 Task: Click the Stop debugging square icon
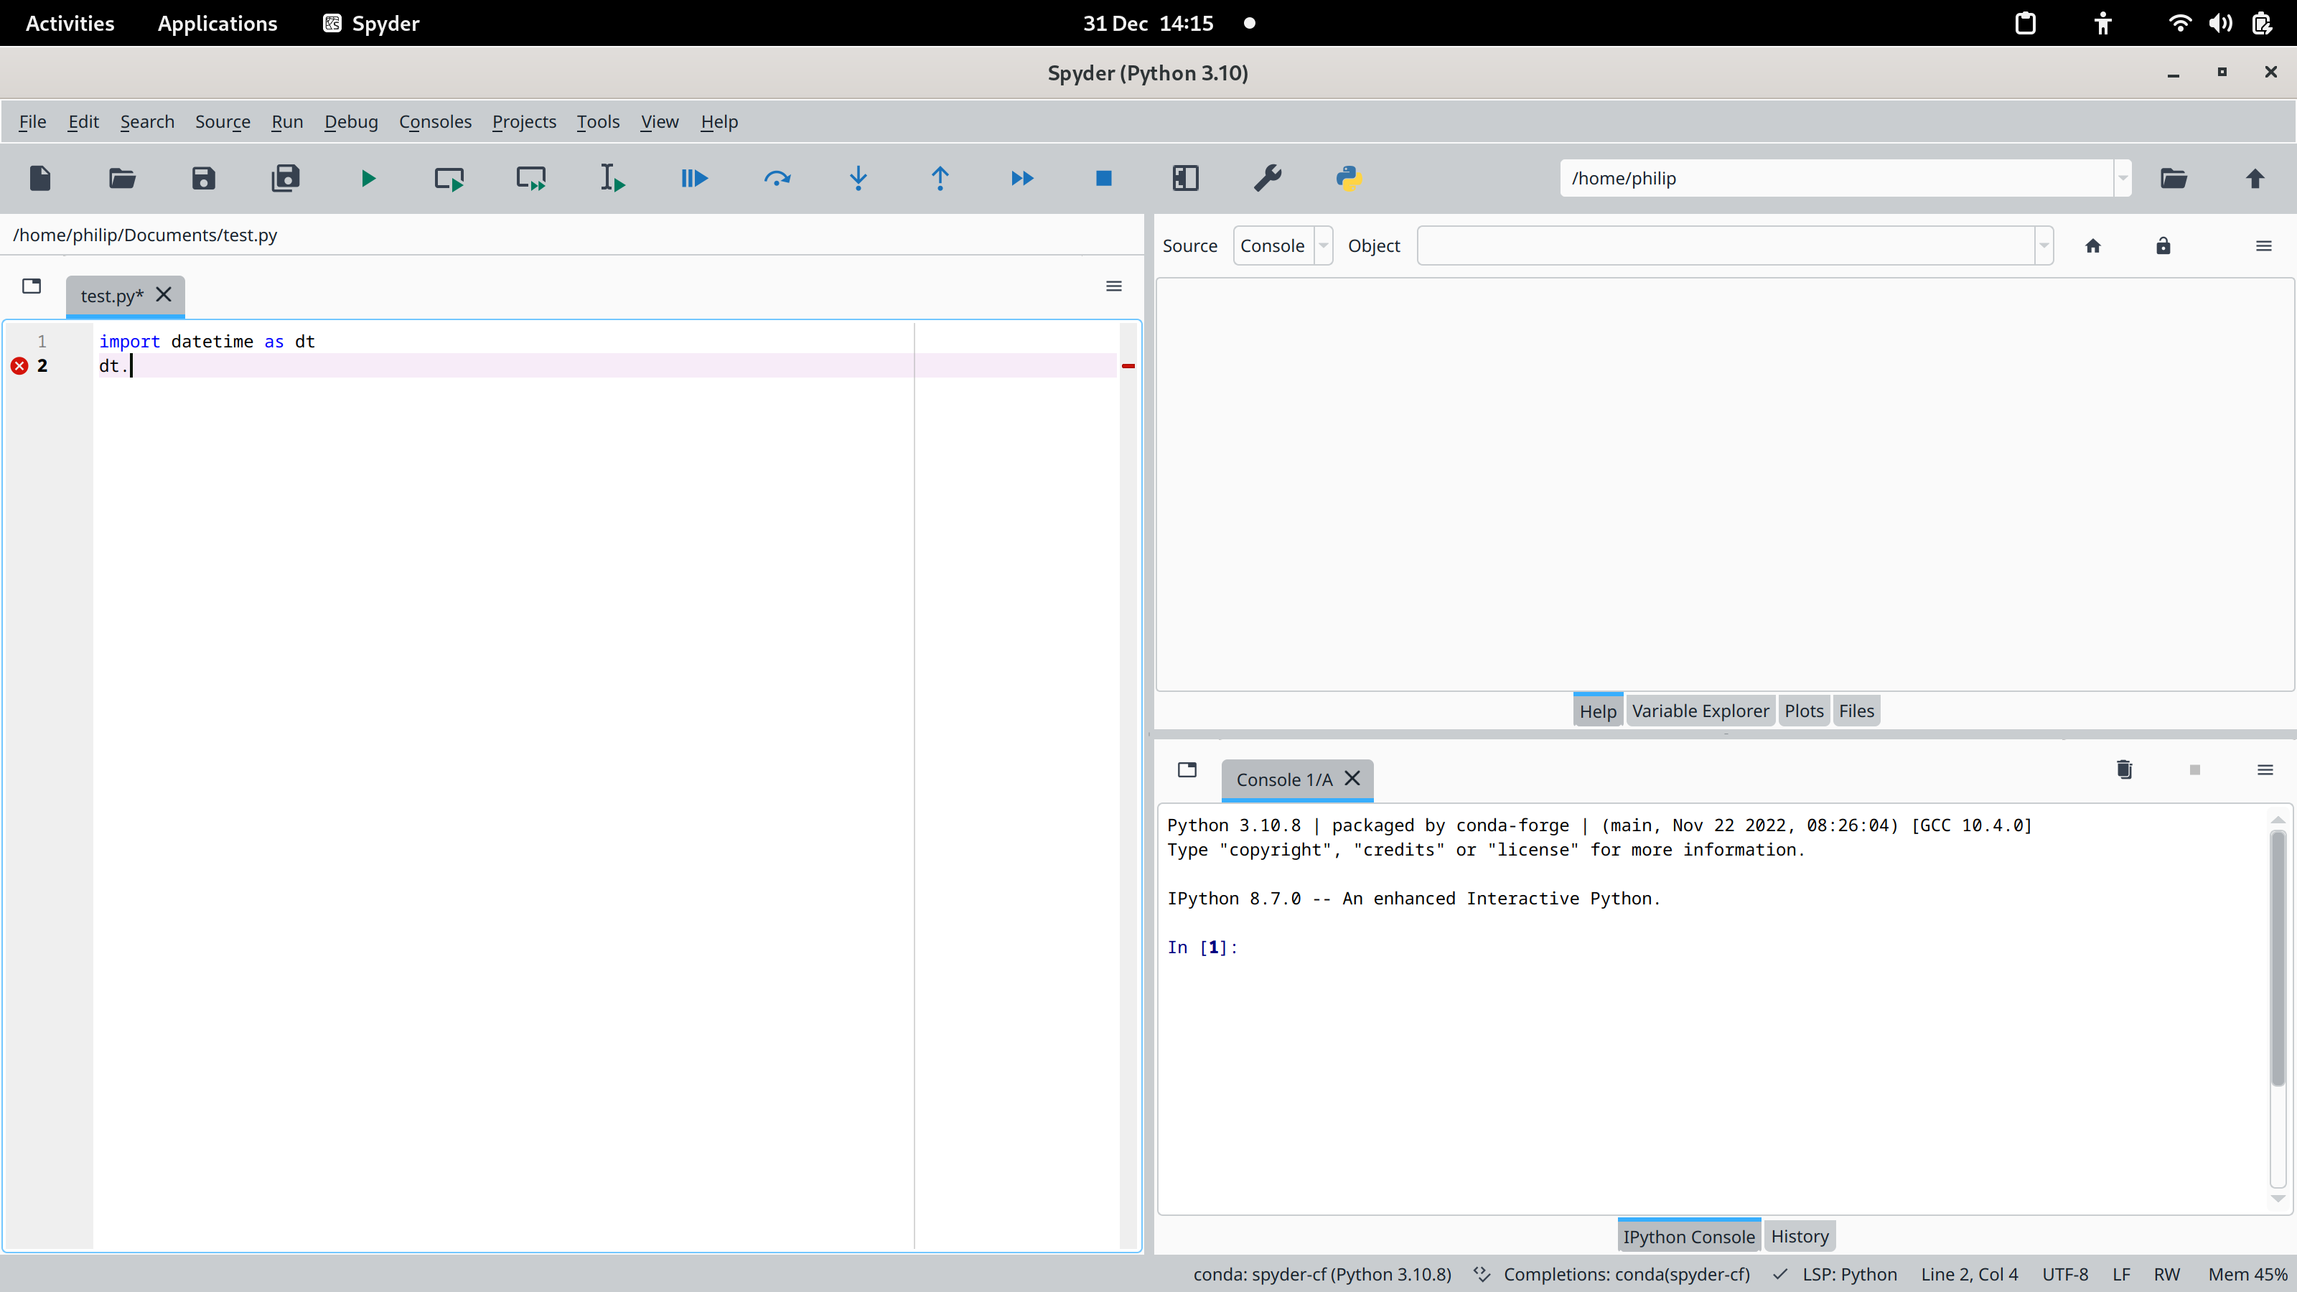[1103, 178]
